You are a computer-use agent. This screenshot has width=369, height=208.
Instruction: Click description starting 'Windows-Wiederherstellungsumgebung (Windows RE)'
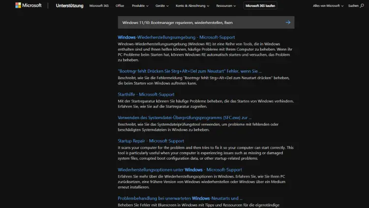205,52
